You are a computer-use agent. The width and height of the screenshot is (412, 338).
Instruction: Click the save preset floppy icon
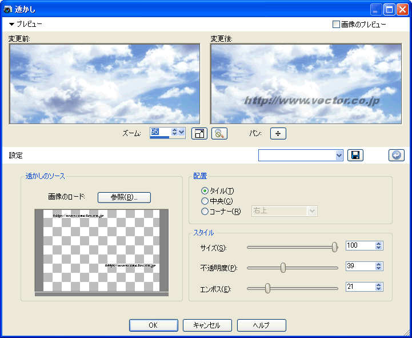pos(355,156)
